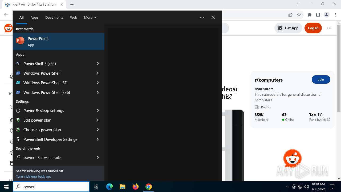Screen dimensions: 341x192
Task: Toggle Chrome side panel
Action: pos(318,15)
